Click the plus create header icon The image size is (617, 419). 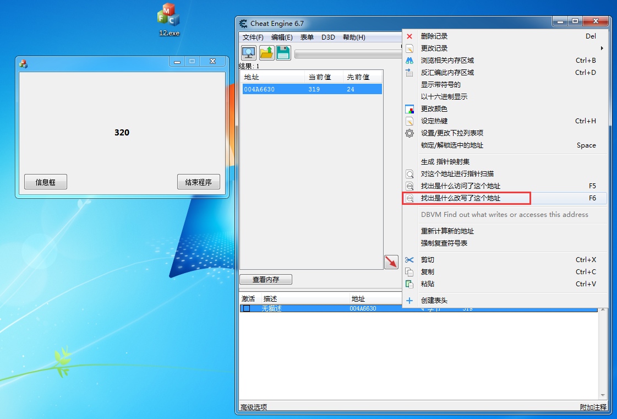point(409,301)
